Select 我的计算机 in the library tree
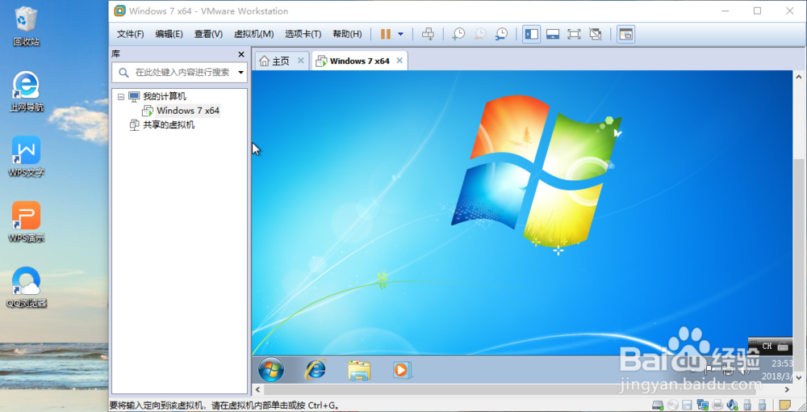The image size is (807, 412). pyautogui.click(x=164, y=96)
